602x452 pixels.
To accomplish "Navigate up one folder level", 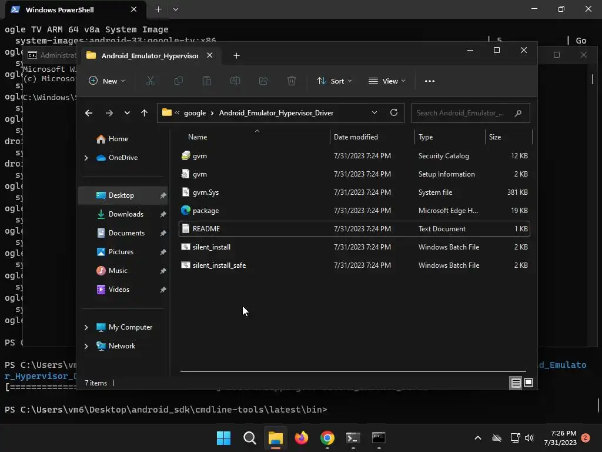I will point(145,113).
